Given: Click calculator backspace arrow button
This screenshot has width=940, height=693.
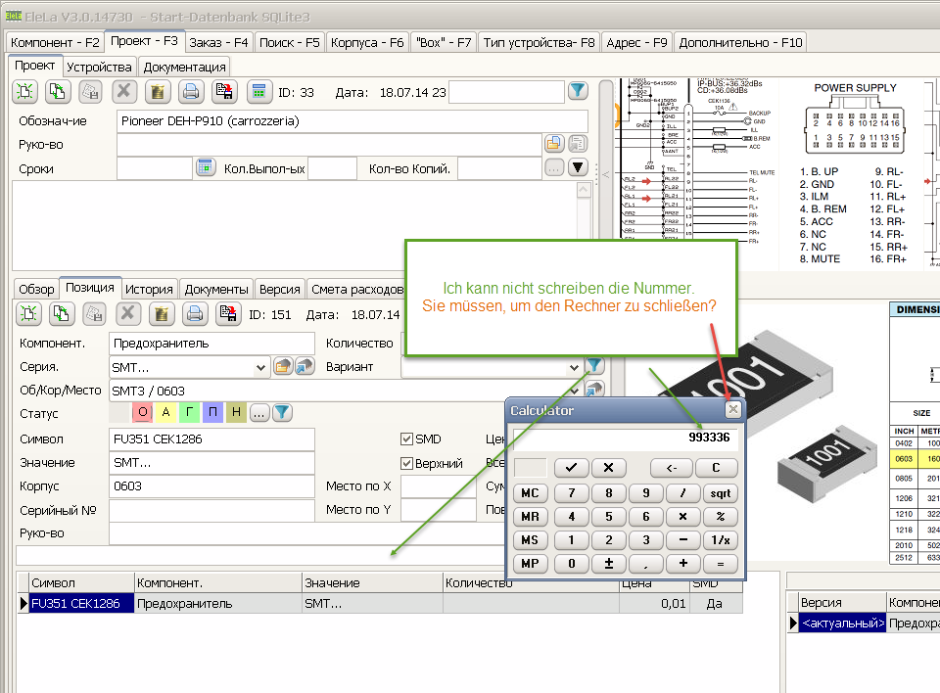Looking at the screenshot, I should (672, 468).
